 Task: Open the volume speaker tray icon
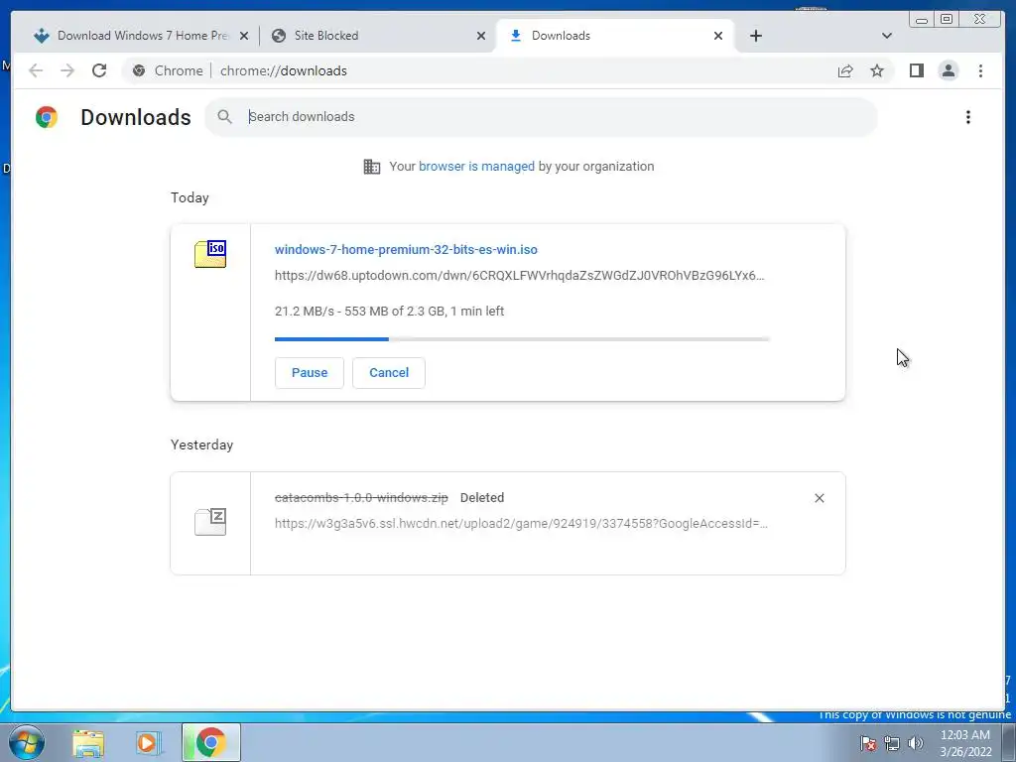pyautogui.click(x=916, y=743)
